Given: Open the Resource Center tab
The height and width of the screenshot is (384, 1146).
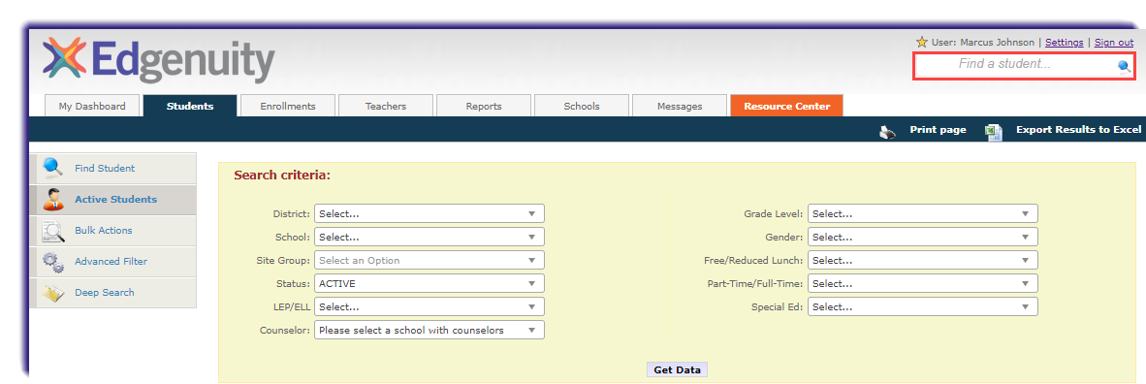Looking at the screenshot, I should point(786,106).
